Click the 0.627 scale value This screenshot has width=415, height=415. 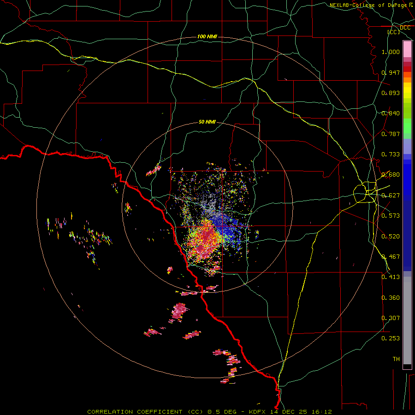click(x=391, y=196)
